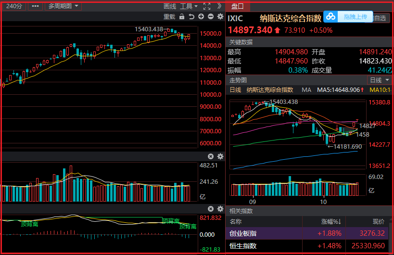The width and height of the screenshot is (394, 255).
Task: Select the 恒生指数 row
Action: pos(307,246)
